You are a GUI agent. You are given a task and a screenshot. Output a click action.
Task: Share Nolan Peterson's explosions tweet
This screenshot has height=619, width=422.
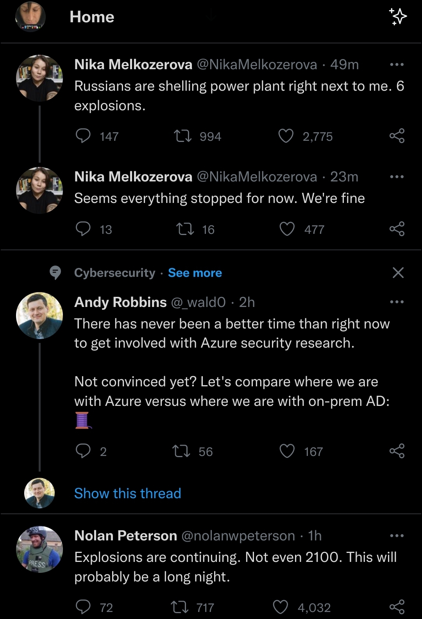pos(397,607)
